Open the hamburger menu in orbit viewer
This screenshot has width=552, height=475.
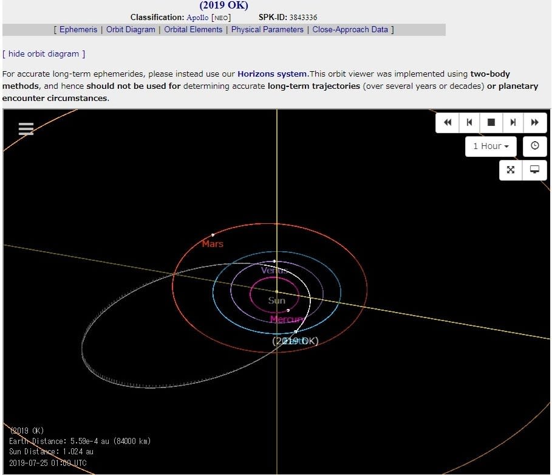click(x=26, y=129)
